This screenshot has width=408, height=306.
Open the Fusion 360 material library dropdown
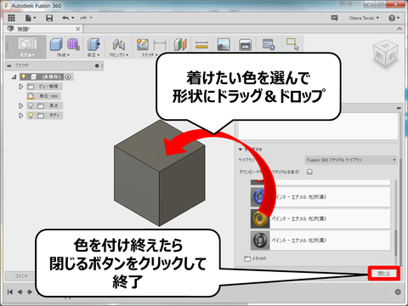tap(351, 160)
